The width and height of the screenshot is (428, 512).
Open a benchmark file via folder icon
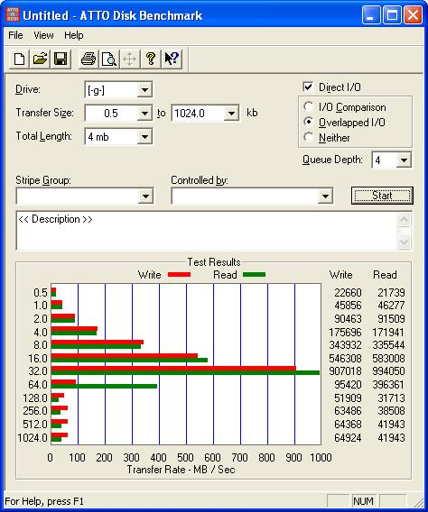click(x=40, y=59)
